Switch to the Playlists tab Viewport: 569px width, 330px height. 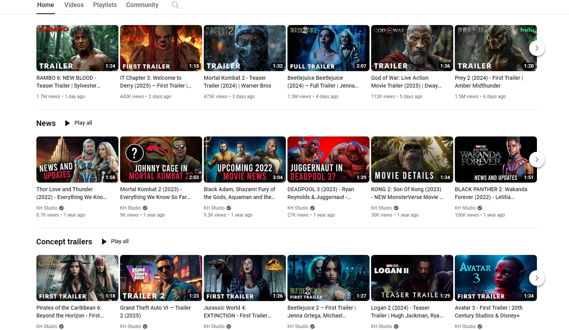[x=105, y=5]
